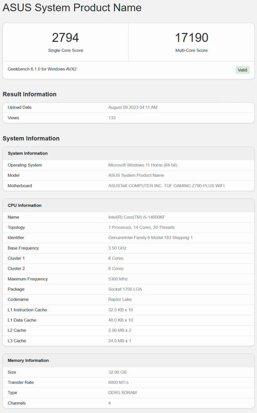Select maximum frequency '5300 MHz'
Screen dimensions: 257x413
(x=118, y=279)
